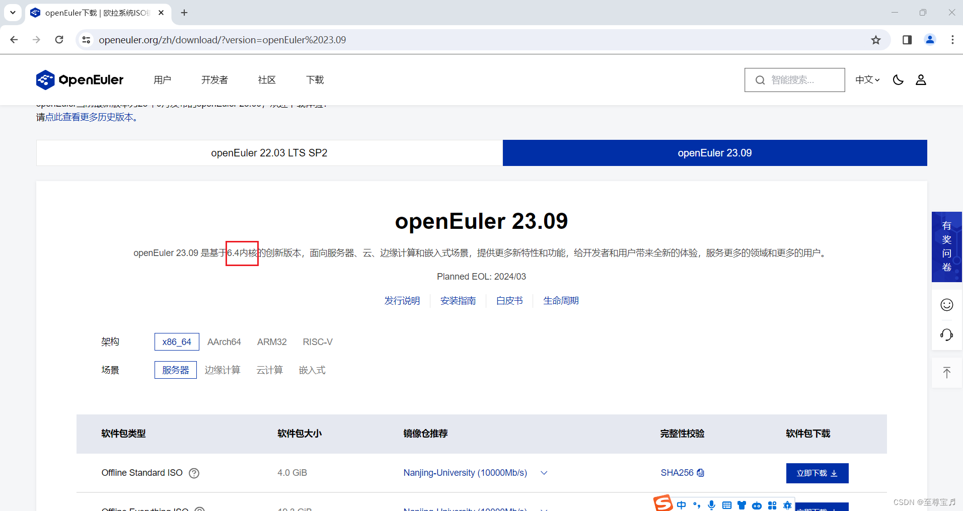Open the 发行说明 release notes link

pyautogui.click(x=402, y=301)
